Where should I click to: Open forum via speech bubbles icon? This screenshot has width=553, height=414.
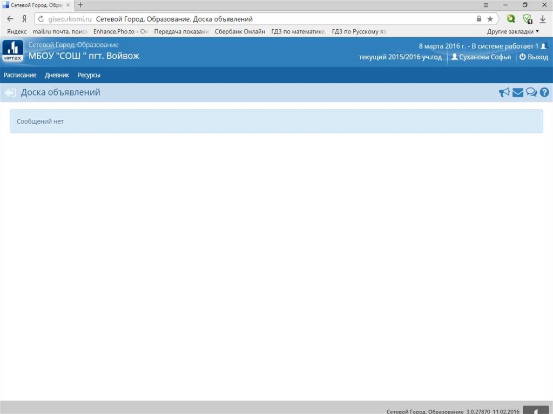pyautogui.click(x=531, y=92)
